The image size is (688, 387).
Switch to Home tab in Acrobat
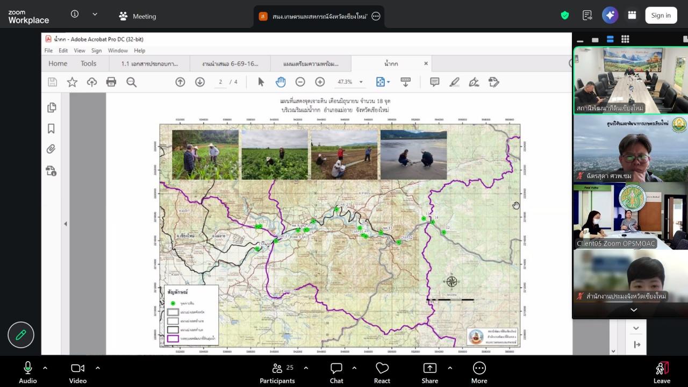(x=58, y=63)
